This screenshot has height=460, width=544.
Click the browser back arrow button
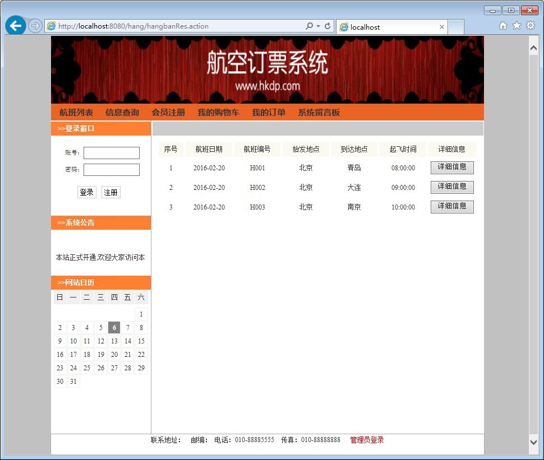[16, 26]
